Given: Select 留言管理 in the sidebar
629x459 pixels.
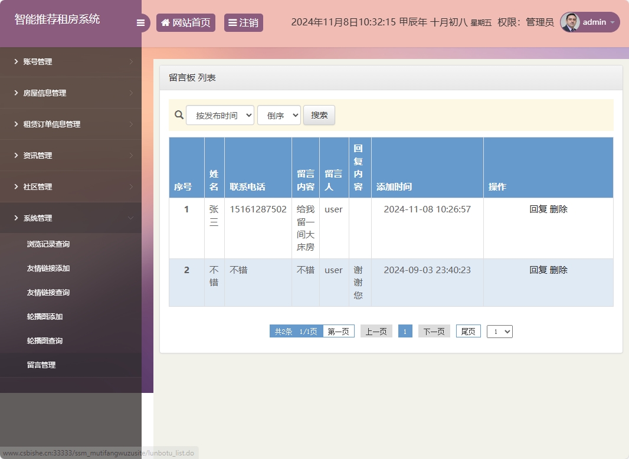Looking at the screenshot, I should click(x=41, y=365).
